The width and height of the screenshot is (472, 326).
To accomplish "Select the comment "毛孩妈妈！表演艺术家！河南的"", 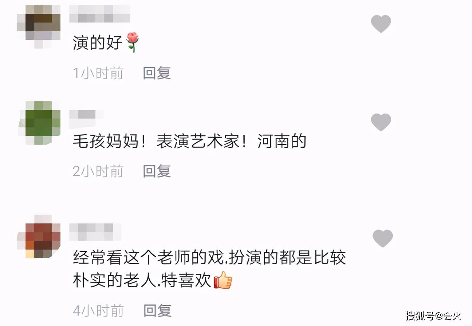I will point(189,142).
